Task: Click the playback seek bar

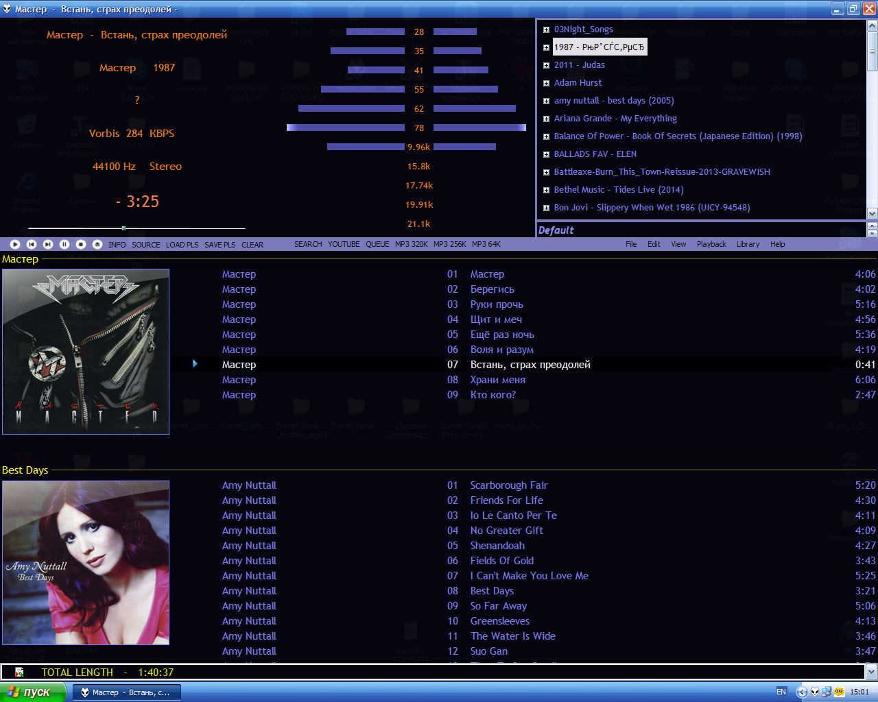Action: pos(137,228)
